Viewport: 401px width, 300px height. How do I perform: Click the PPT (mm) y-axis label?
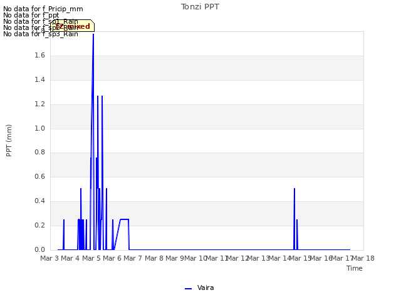(x=9, y=140)
